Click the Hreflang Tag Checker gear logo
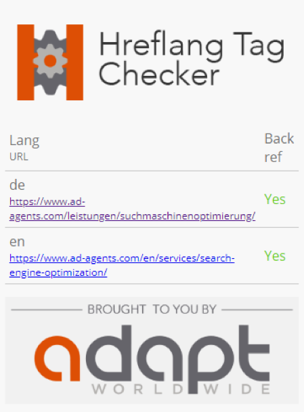 point(50,62)
